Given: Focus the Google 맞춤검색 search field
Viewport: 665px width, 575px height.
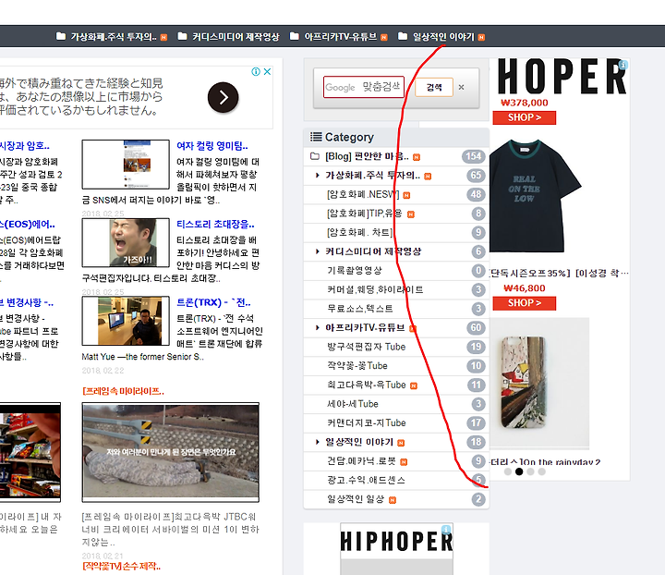Looking at the screenshot, I should click(x=364, y=87).
